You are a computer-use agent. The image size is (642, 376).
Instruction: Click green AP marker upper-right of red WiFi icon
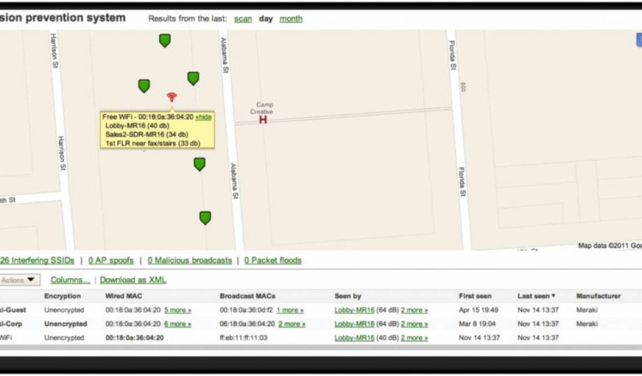193,78
